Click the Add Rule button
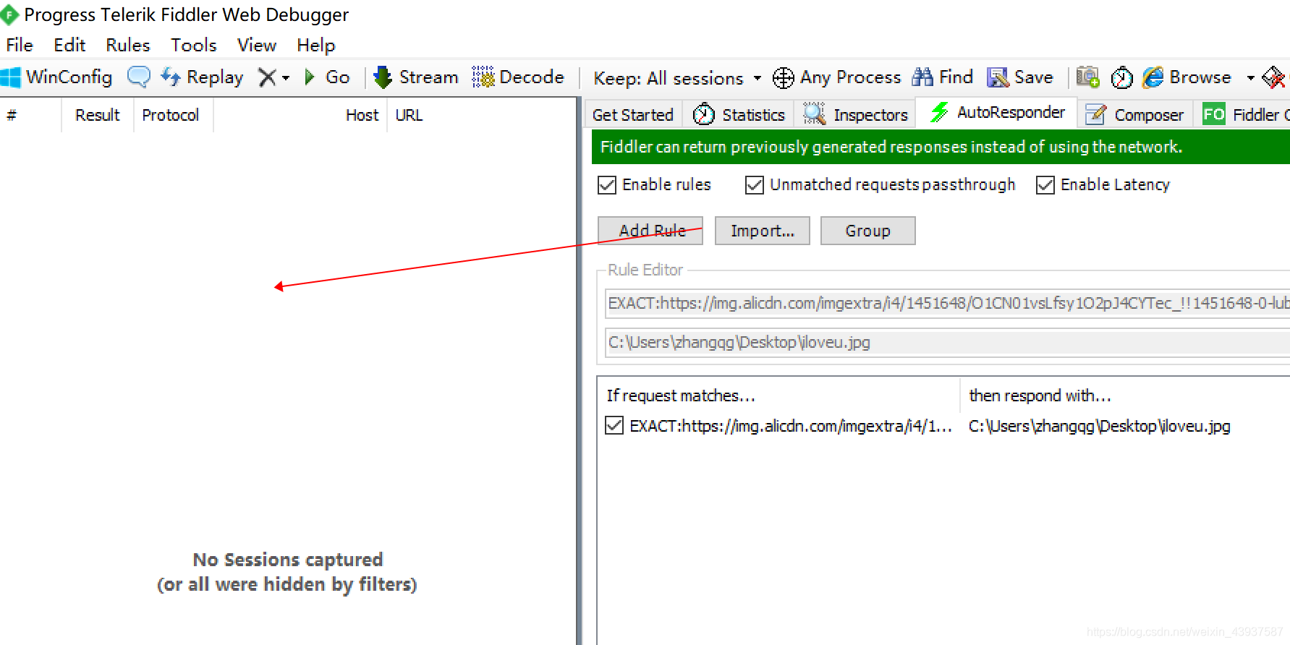Image resolution: width=1290 pixels, height=645 pixels. (x=650, y=231)
